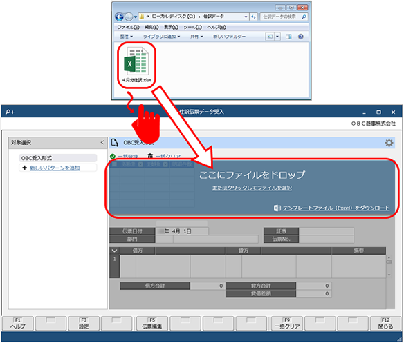Click 新しいパターンを追加 link
Screen dimensions: 404x343
55,168
